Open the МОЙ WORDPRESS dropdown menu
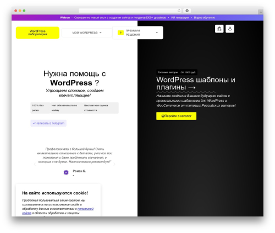275x233 pixels. pos(87,32)
